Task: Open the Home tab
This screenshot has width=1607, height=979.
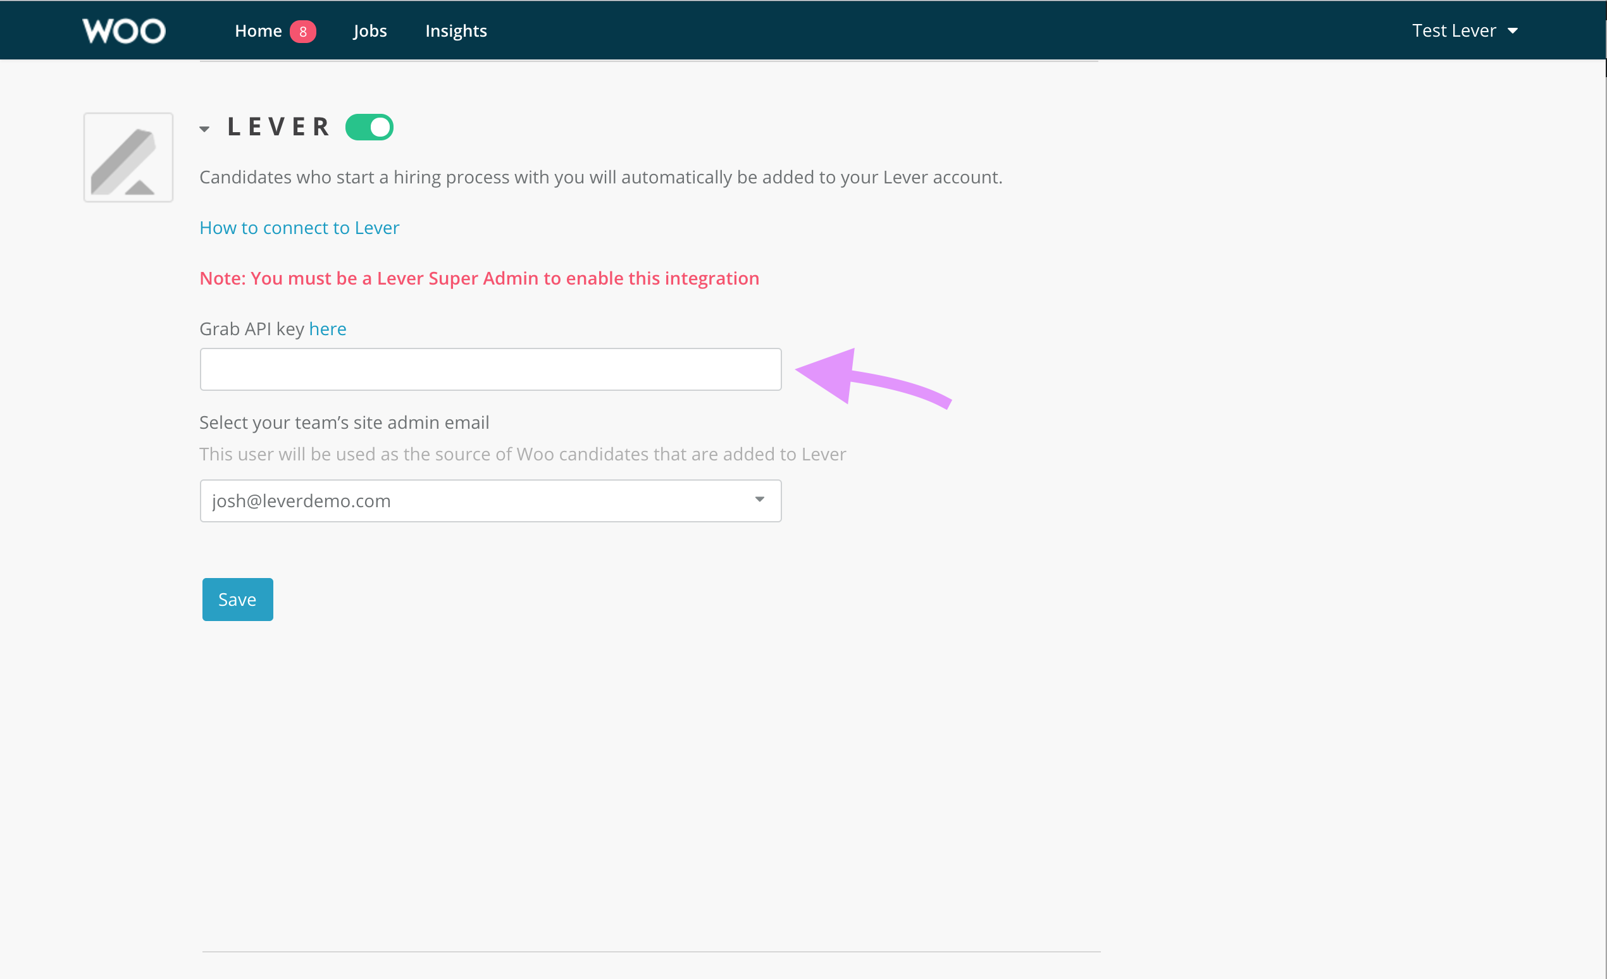Action: point(258,30)
